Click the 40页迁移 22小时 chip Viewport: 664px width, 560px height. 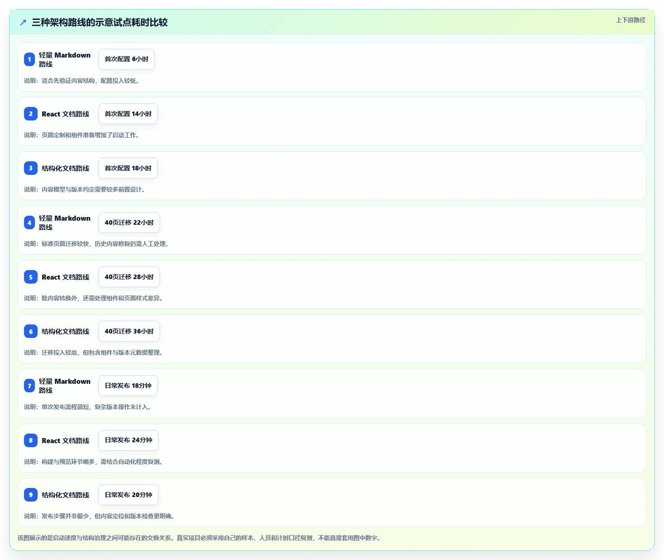pos(129,222)
